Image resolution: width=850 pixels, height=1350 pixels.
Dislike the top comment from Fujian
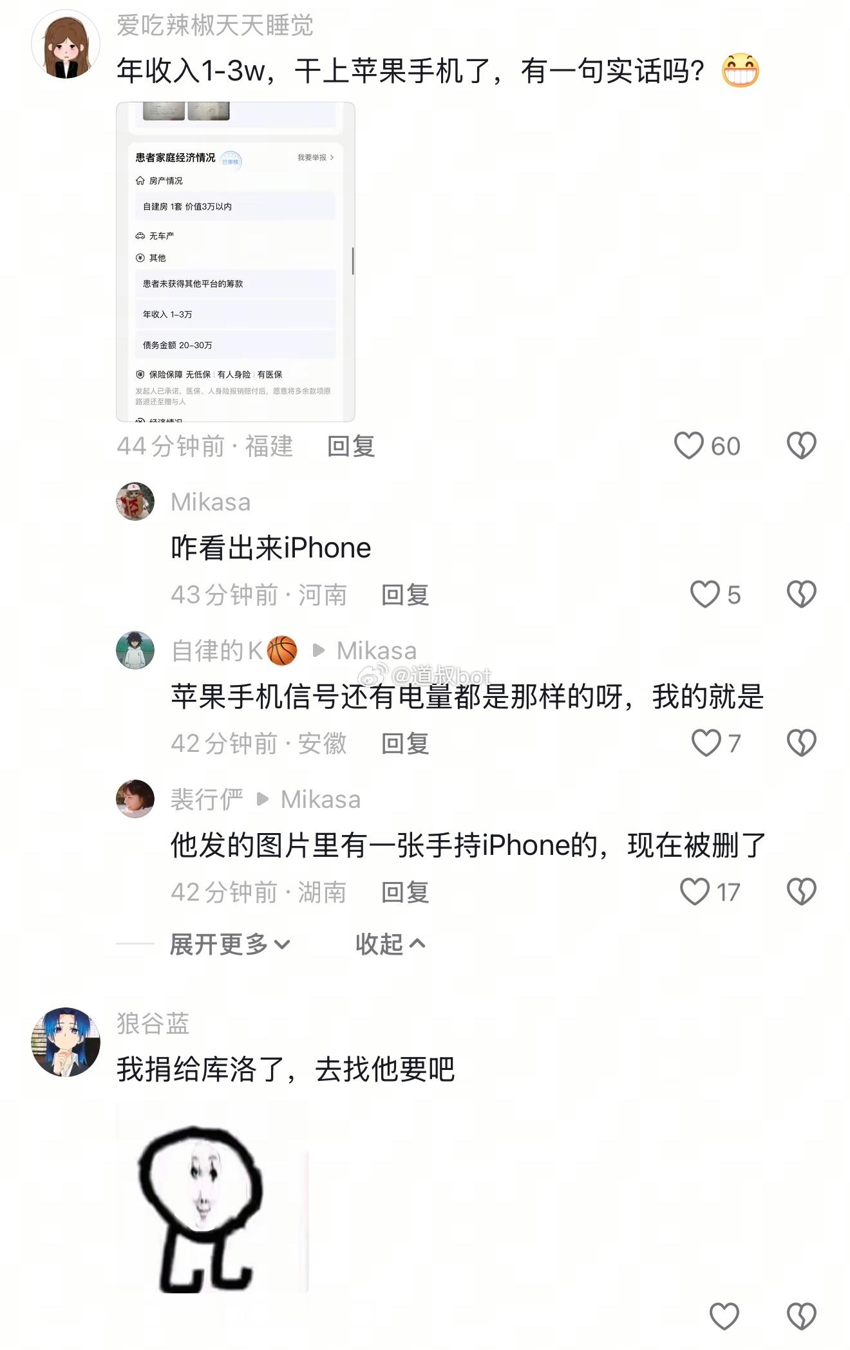tap(802, 445)
